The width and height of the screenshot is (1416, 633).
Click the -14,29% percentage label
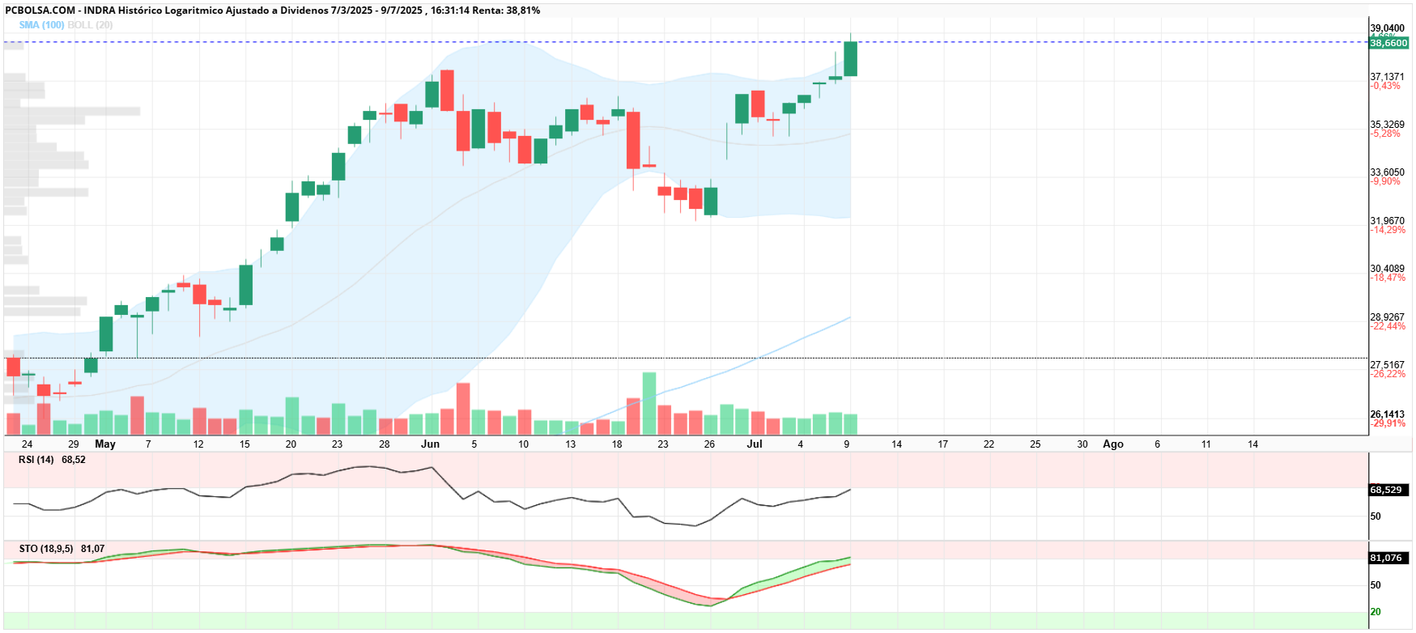1388,230
